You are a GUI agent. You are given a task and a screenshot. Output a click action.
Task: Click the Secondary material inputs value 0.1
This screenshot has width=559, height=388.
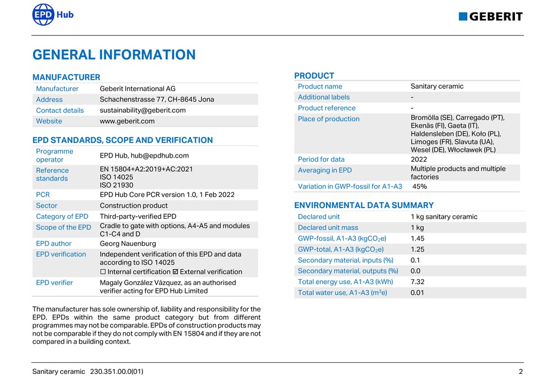coord(415,260)
